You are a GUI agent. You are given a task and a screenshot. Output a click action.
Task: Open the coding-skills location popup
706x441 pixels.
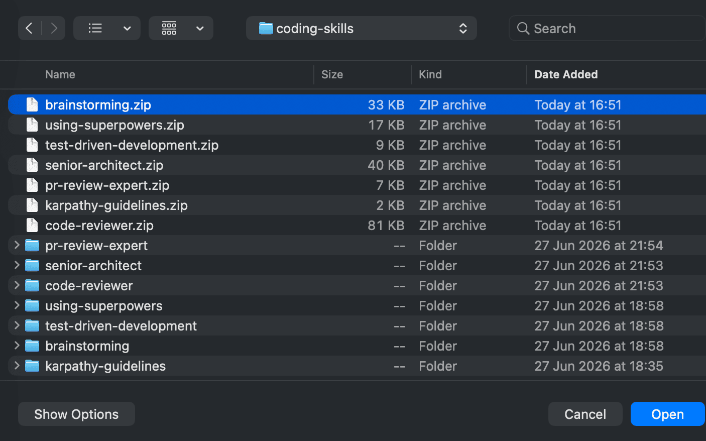(x=362, y=28)
